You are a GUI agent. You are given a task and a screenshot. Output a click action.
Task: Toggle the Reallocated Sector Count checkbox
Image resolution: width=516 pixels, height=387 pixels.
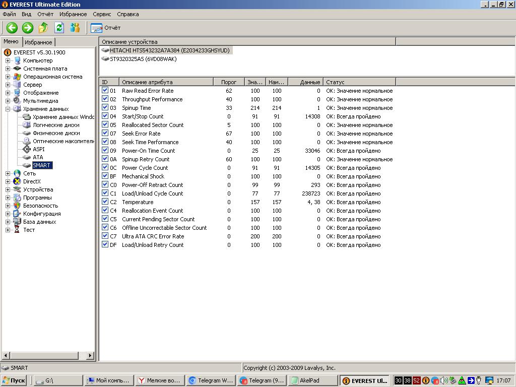click(105, 125)
